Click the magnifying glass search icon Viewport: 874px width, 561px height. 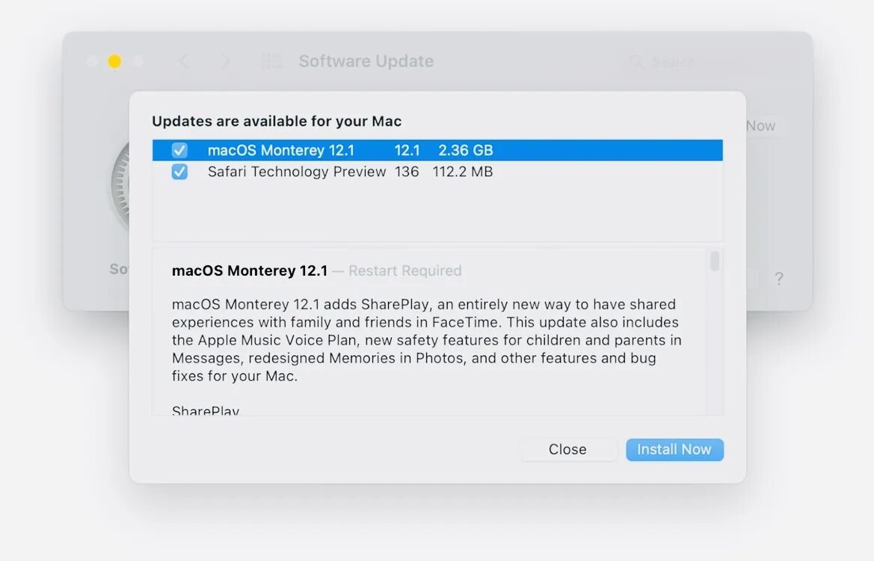pyautogui.click(x=636, y=62)
